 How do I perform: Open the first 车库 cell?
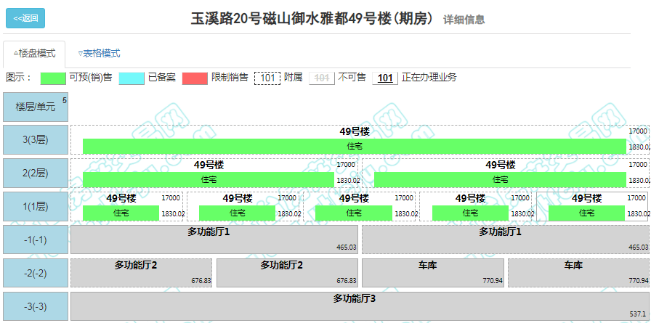tap(432, 273)
